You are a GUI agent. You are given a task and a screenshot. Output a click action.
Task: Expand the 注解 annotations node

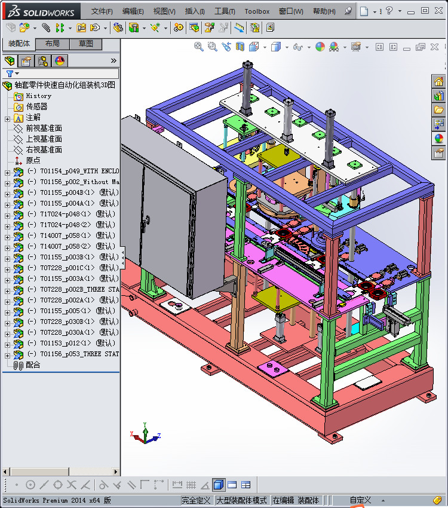click(x=7, y=119)
